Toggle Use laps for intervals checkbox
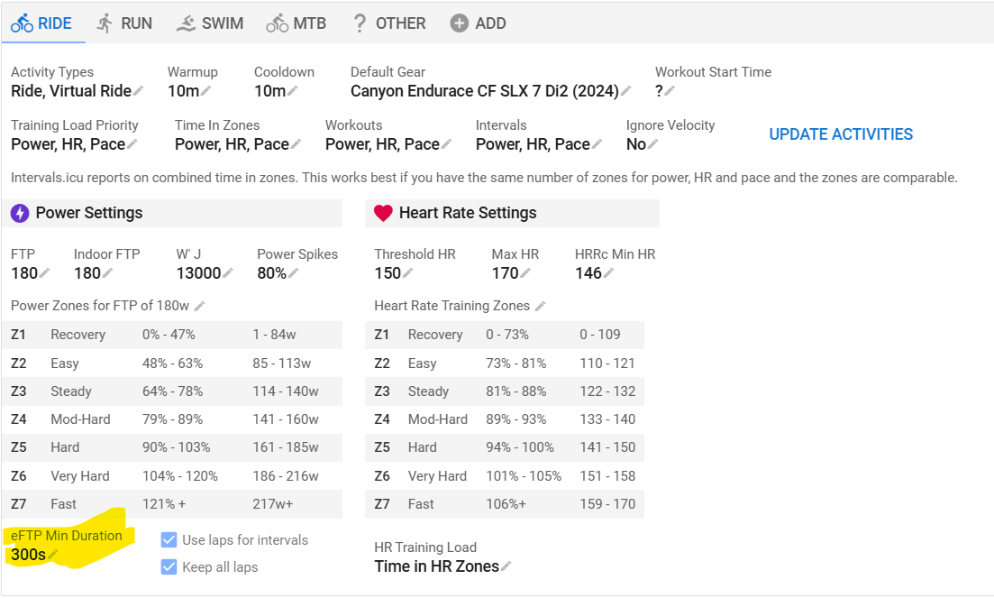Viewport: 994px width, 598px height. [169, 539]
